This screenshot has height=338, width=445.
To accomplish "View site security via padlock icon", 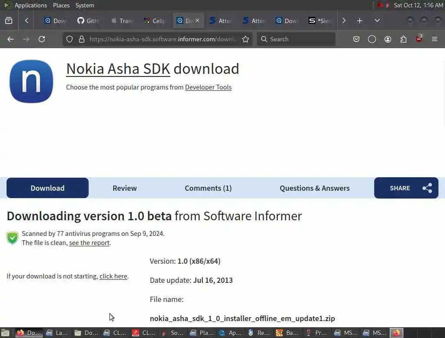I will click(x=82, y=39).
